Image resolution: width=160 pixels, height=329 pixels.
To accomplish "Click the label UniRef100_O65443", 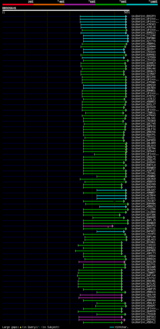I will (143, 151).
